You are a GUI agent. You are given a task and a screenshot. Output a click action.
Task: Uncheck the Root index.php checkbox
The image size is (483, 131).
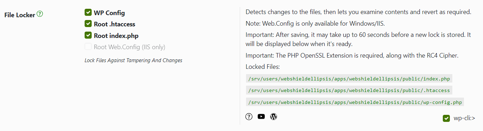pyautogui.click(x=88, y=35)
